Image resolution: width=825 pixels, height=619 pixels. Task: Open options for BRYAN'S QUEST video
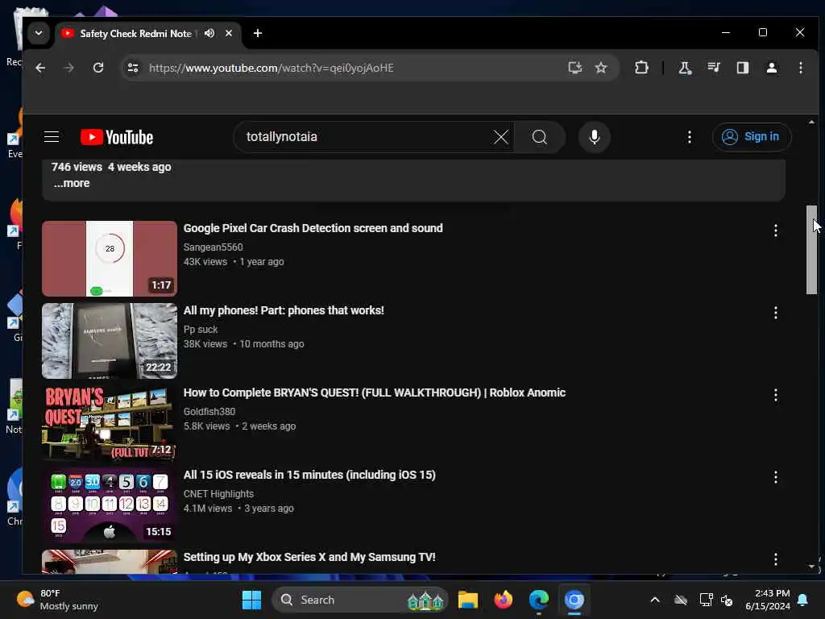point(775,395)
